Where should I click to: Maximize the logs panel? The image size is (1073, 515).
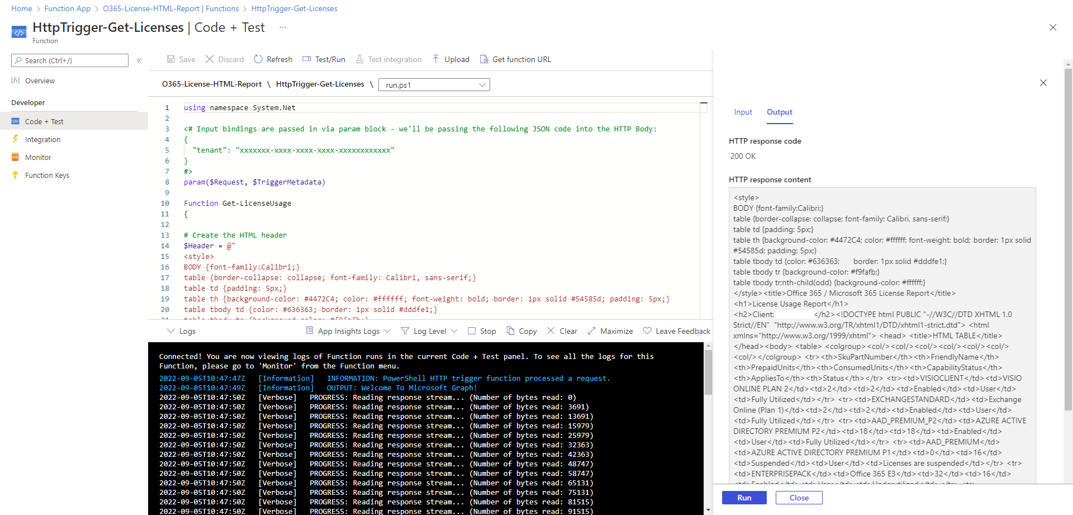point(610,331)
